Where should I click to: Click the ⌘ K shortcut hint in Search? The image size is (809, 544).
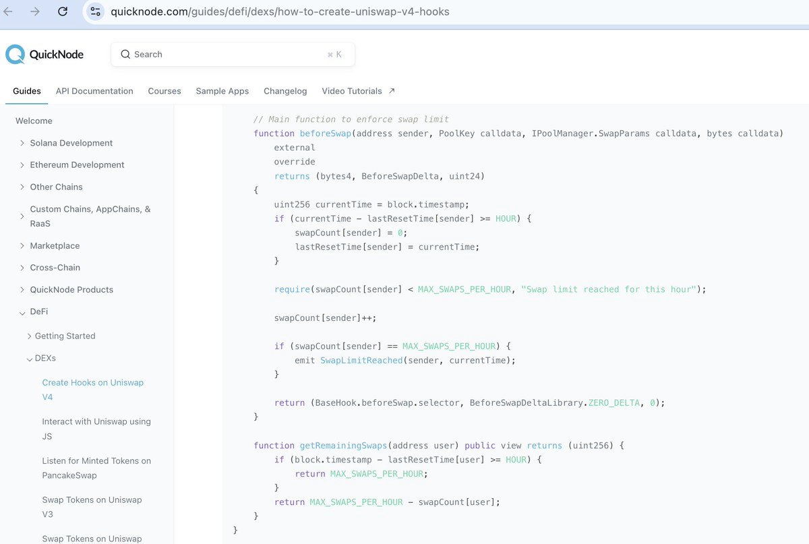(x=334, y=55)
